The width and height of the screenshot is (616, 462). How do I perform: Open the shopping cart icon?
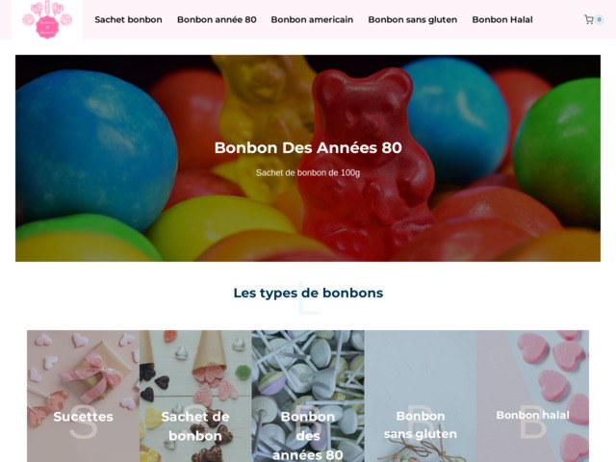[x=588, y=19]
